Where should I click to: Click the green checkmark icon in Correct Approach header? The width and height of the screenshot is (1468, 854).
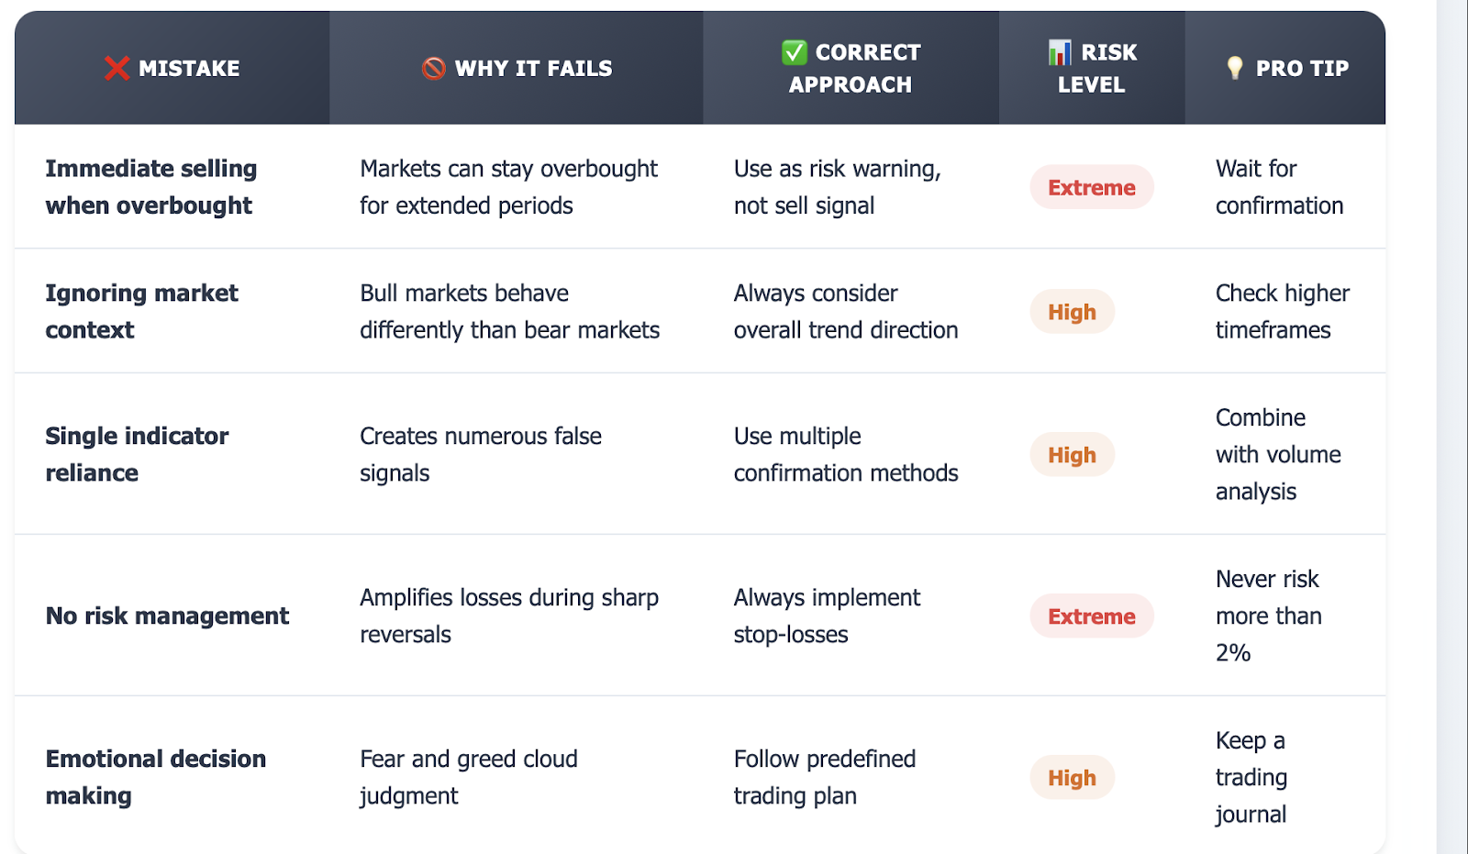coord(795,52)
